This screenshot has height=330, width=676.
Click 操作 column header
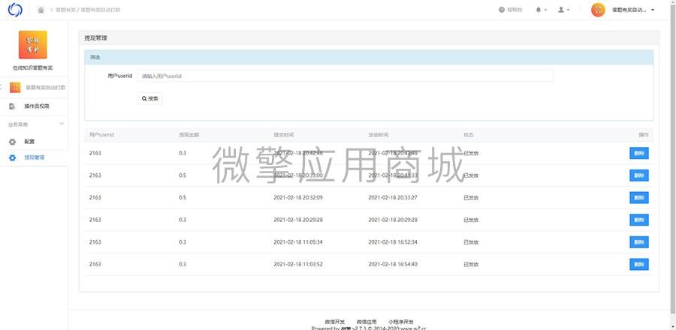[643, 135]
